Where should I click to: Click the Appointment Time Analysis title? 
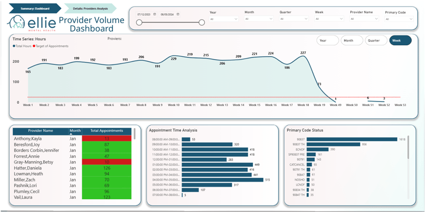173,130
